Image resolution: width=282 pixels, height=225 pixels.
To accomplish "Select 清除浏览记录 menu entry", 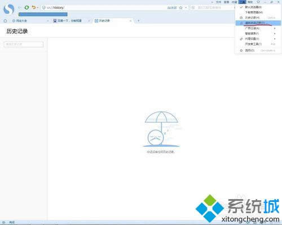I will [258, 23].
